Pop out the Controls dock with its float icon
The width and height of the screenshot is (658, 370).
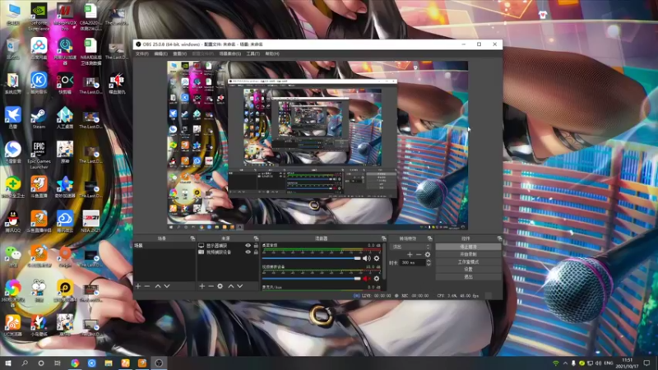tap(499, 238)
